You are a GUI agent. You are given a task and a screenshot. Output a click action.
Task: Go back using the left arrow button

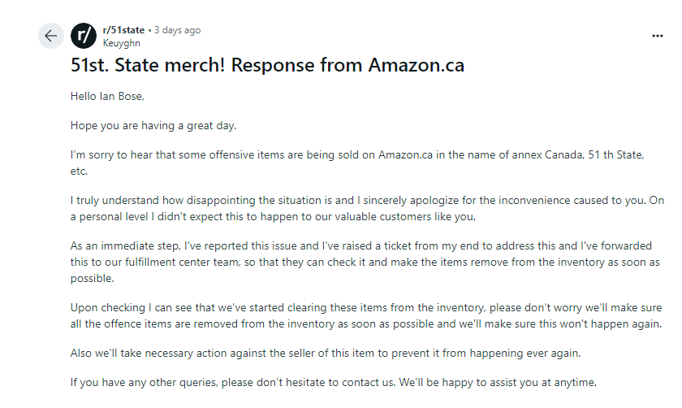51,36
